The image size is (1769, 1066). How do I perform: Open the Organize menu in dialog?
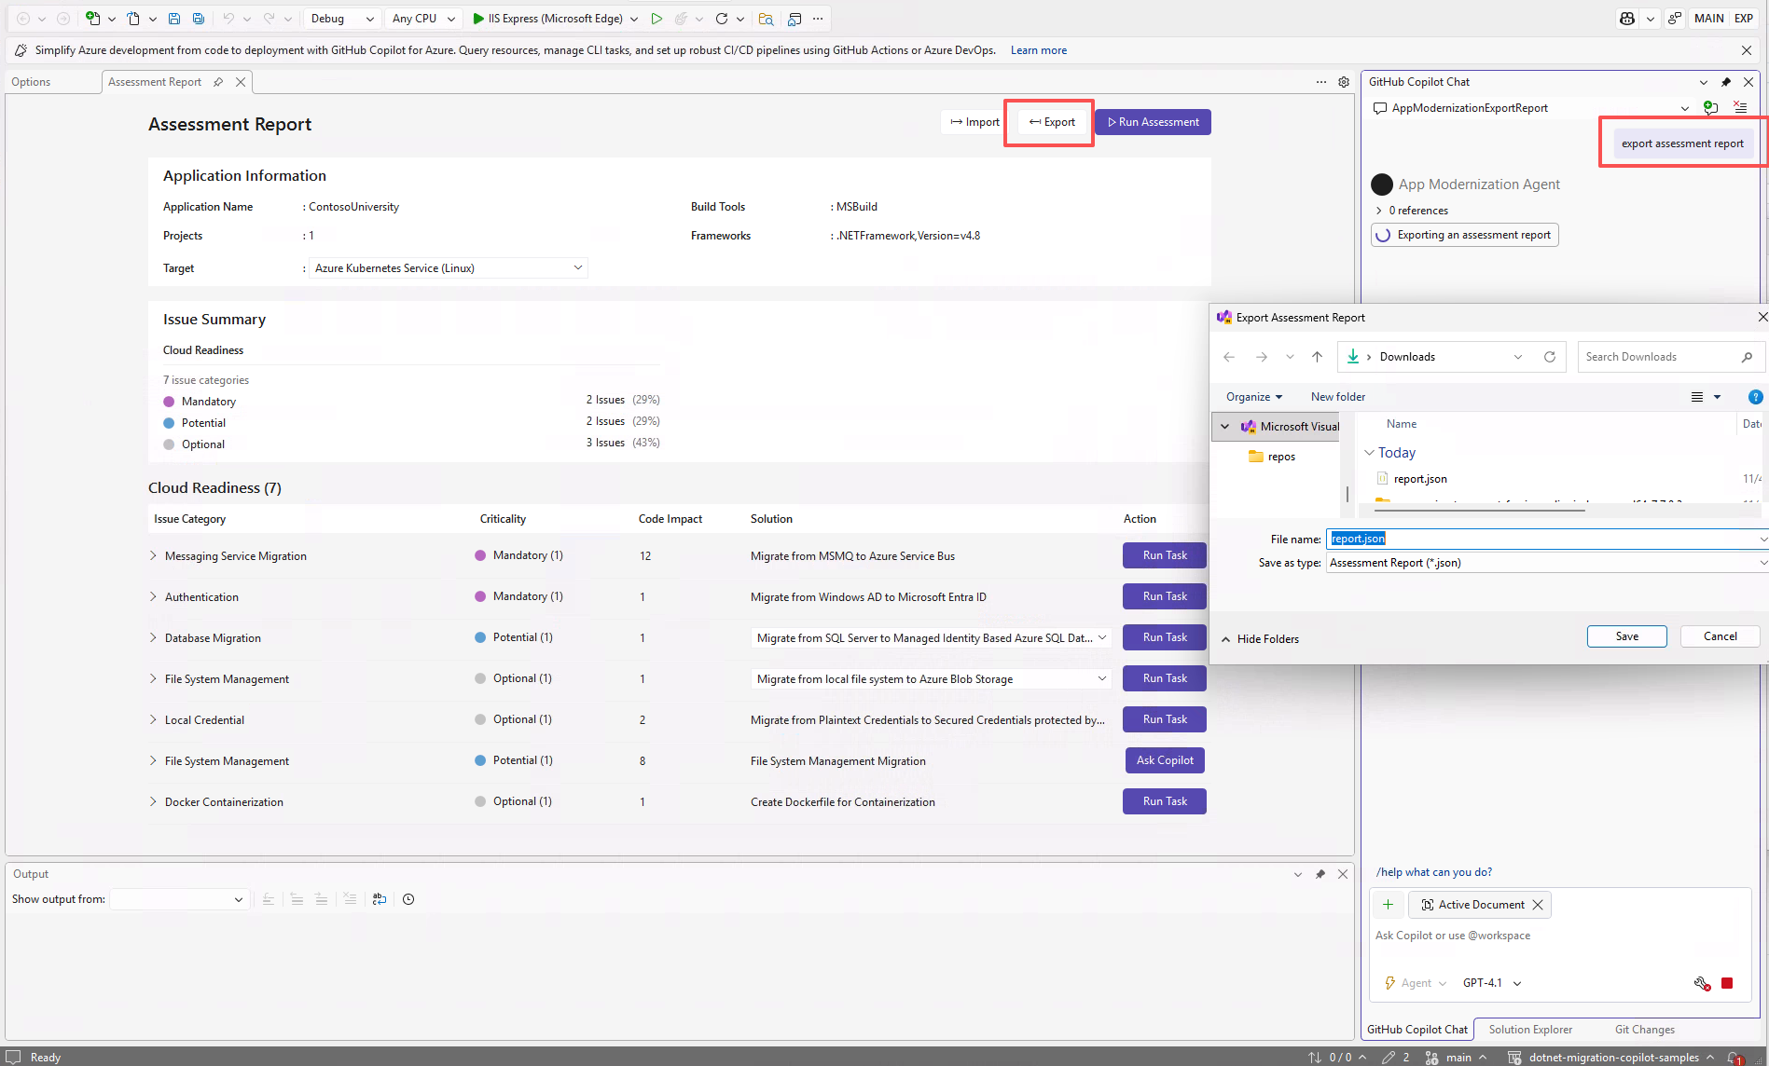pyautogui.click(x=1254, y=397)
